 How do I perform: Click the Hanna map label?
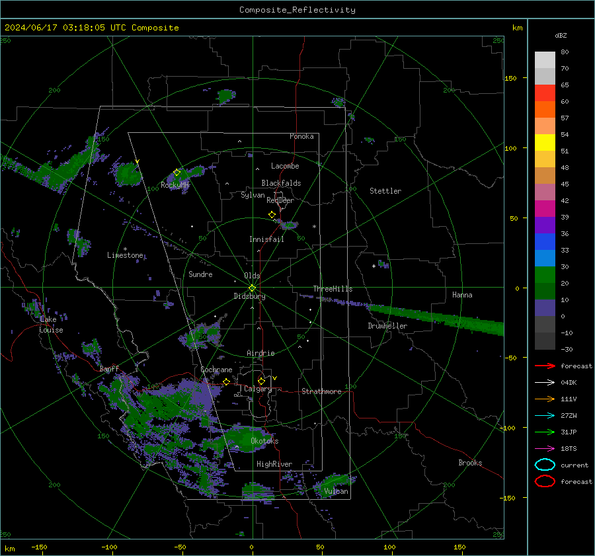(x=462, y=294)
